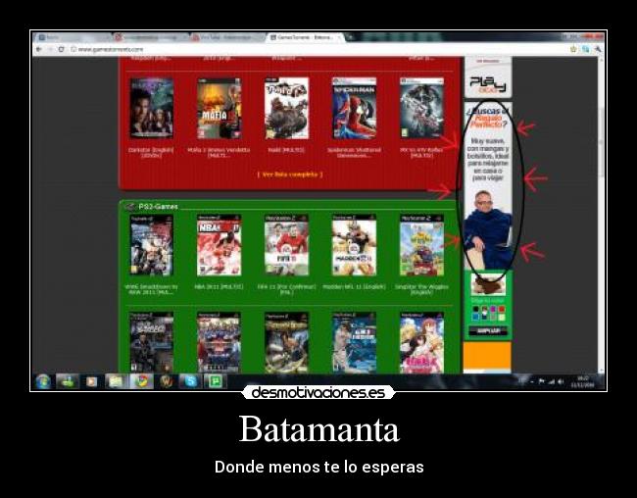This screenshot has width=637, height=498.
Task: Click the Mafia II title link under cover
Action: pos(219,153)
